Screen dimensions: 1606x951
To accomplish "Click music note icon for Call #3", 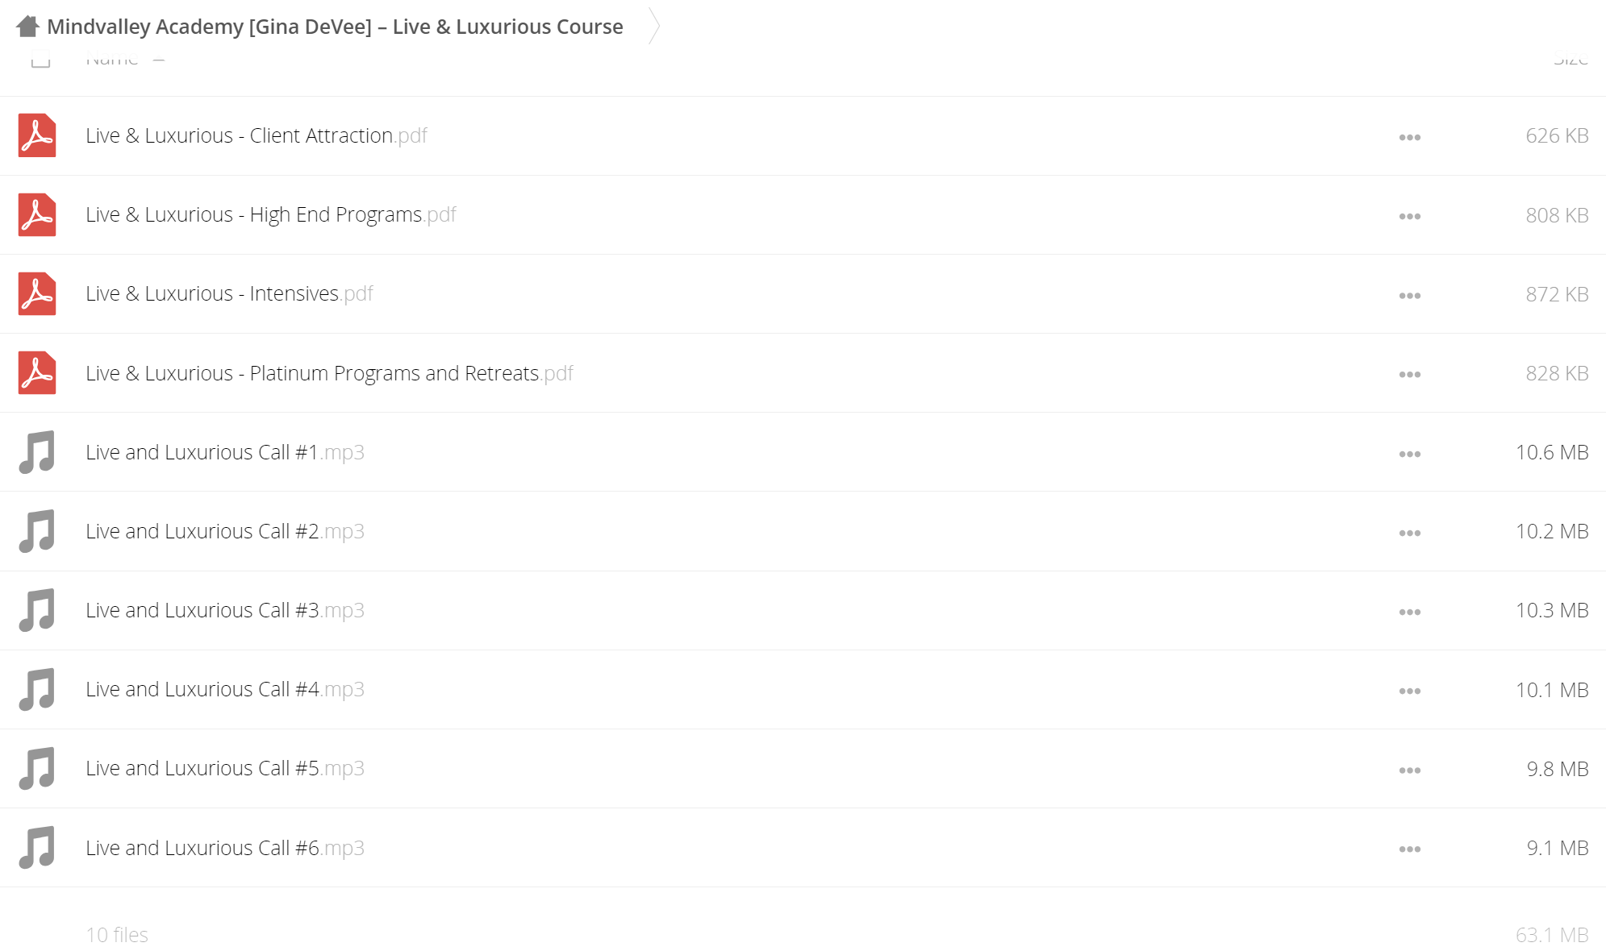I will (37, 610).
